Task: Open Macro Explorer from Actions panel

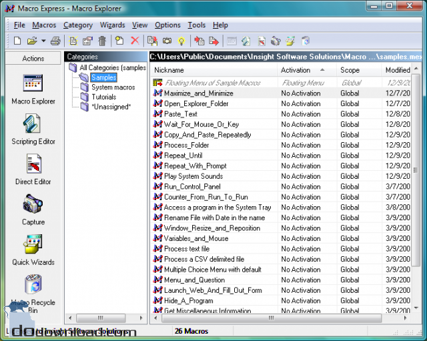Action: coord(33,89)
